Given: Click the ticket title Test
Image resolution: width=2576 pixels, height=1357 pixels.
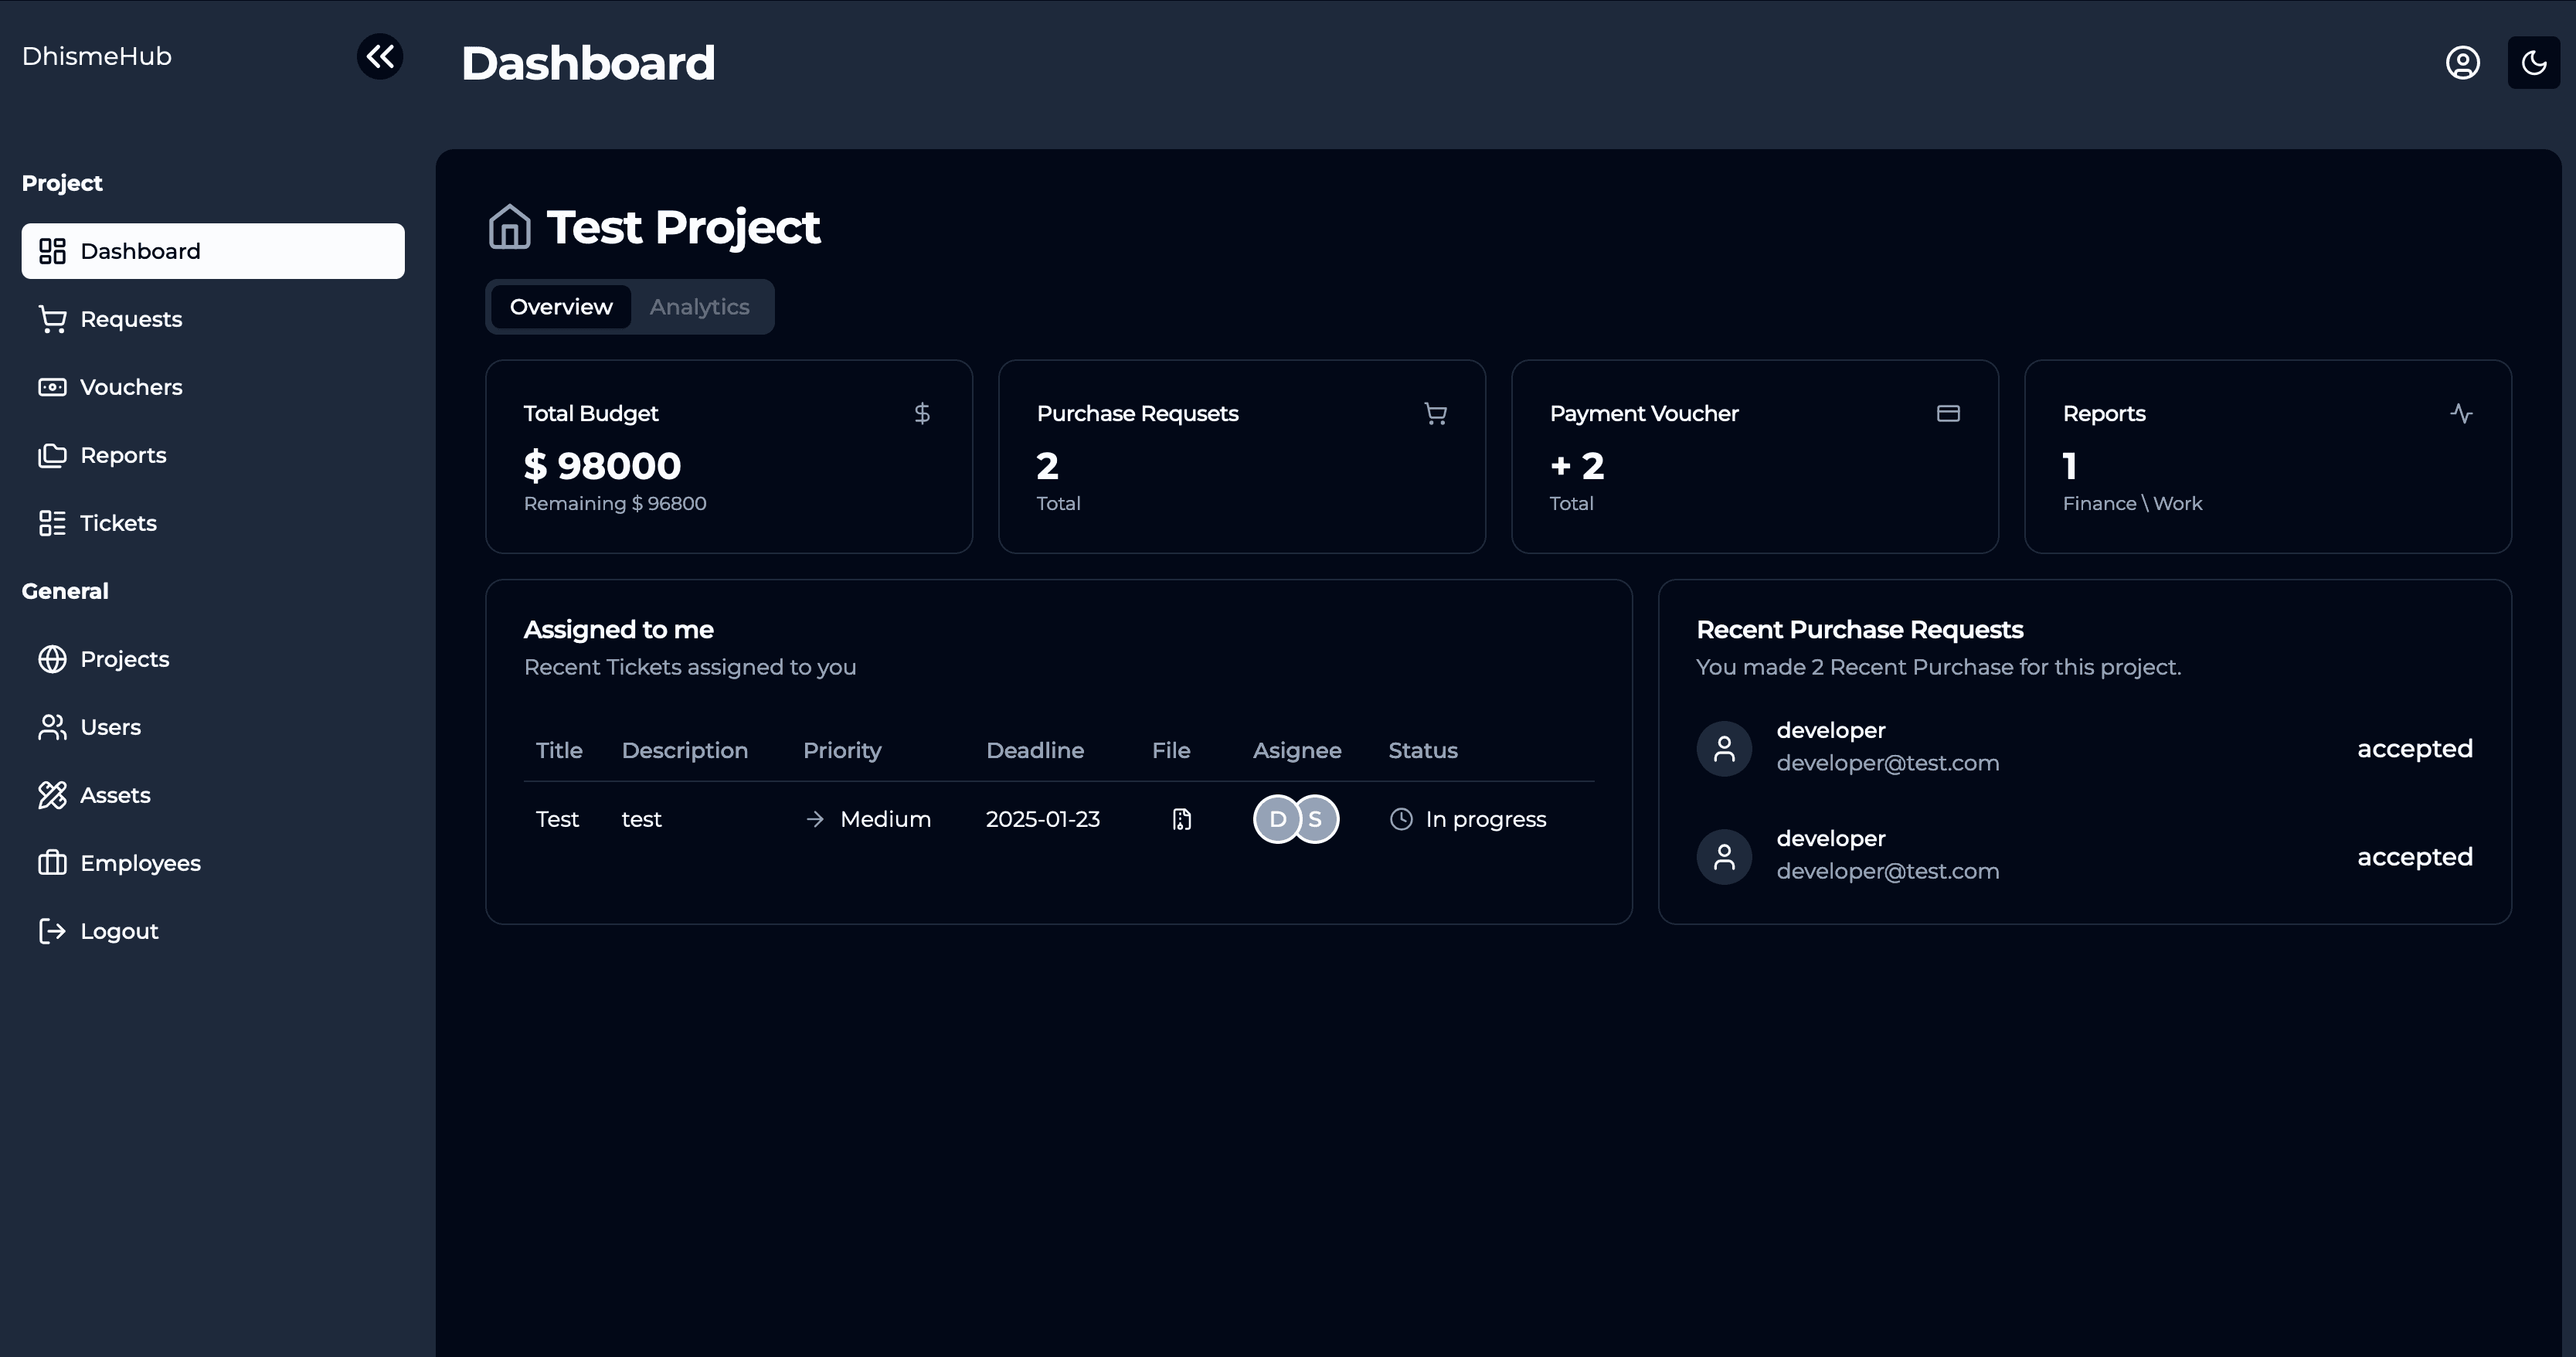Looking at the screenshot, I should [x=557, y=819].
